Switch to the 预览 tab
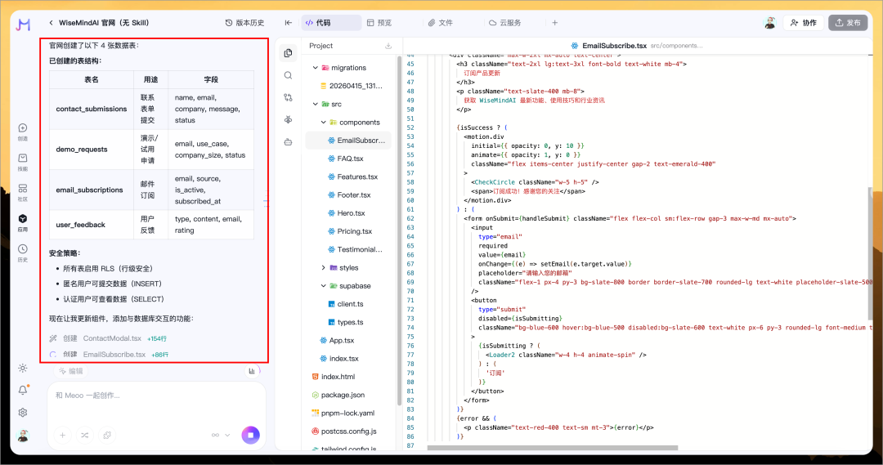The width and height of the screenshot is (883, 465). (x=379, y=23)
